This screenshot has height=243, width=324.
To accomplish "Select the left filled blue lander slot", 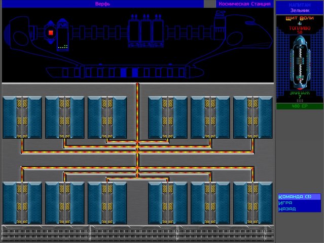I will pos(123,73).
